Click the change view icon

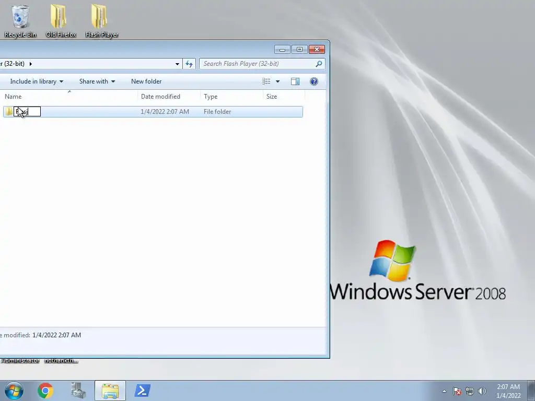(266, 81)
